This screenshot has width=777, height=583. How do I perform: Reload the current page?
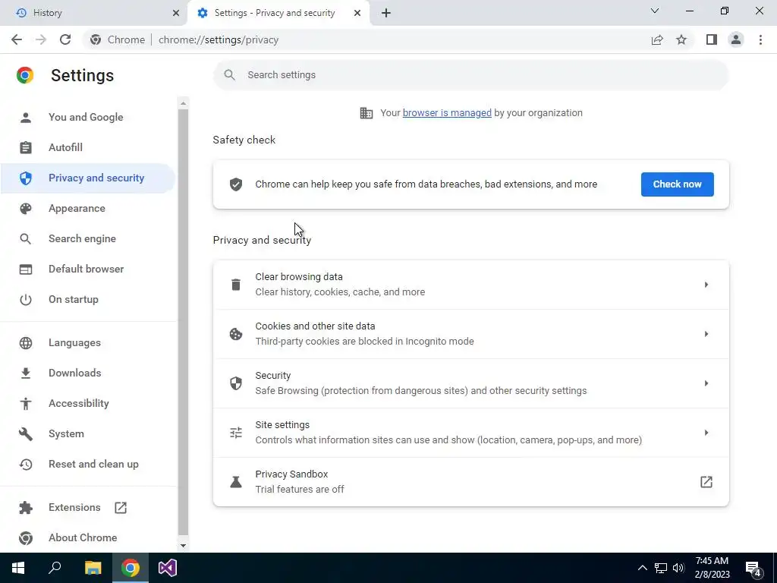pos(65,39)
